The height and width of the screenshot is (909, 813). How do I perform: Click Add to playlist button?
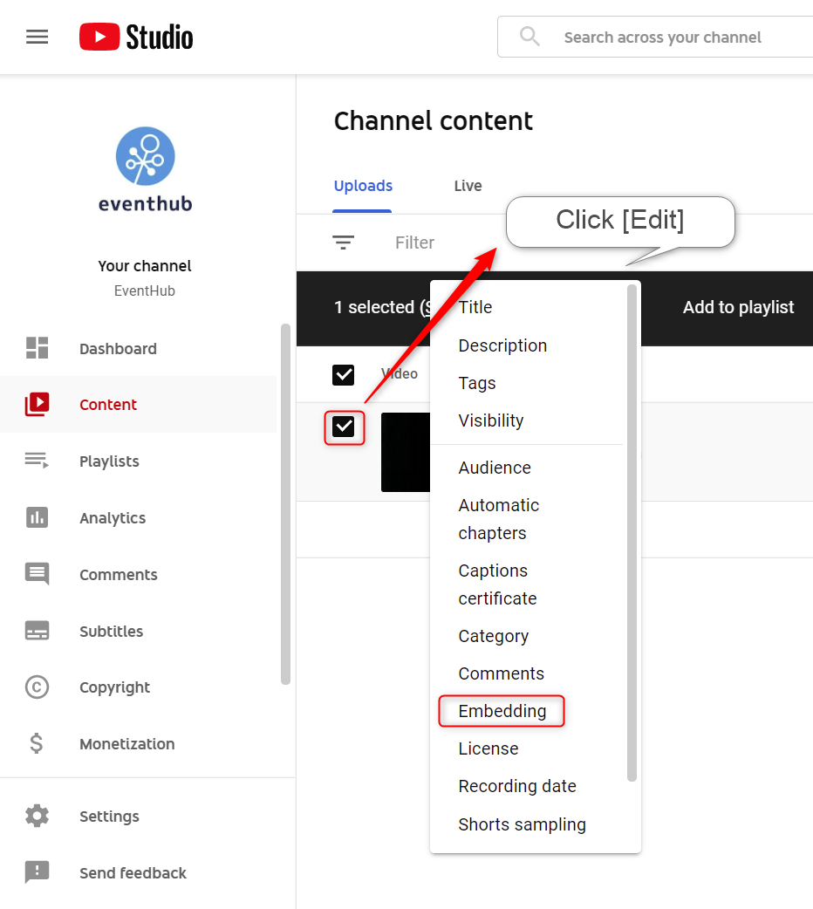pos(738,307)
